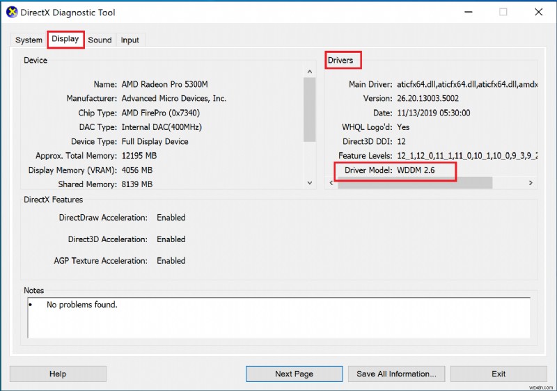Click the 'DirectX Features' group heading
The height and width of the screenshot is (391, 557).
(54, 200)
